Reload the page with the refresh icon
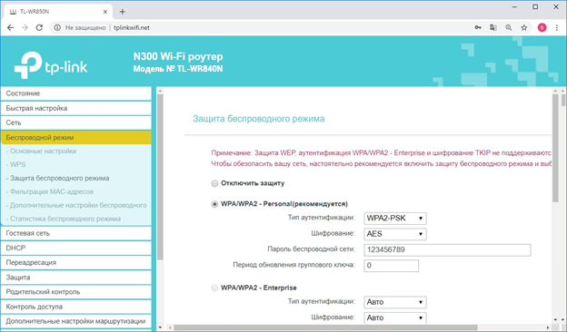Viewport: 567px width, 332px height. tap(39, 27)
